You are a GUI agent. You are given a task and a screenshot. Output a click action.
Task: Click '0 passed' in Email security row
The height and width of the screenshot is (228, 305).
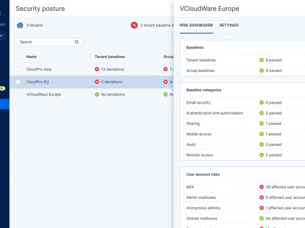pos(274,103)
